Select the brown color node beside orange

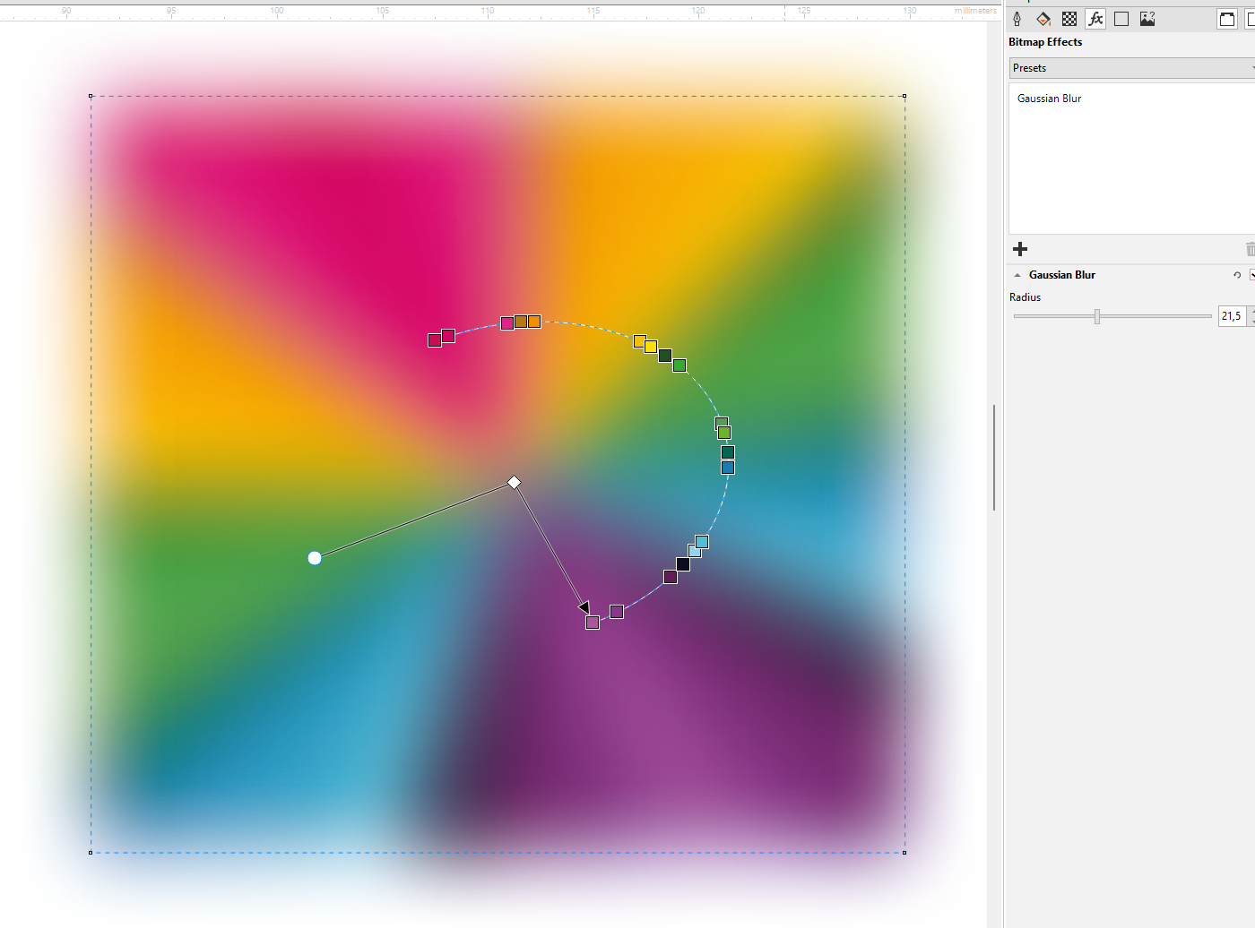(x=521, y=322)
